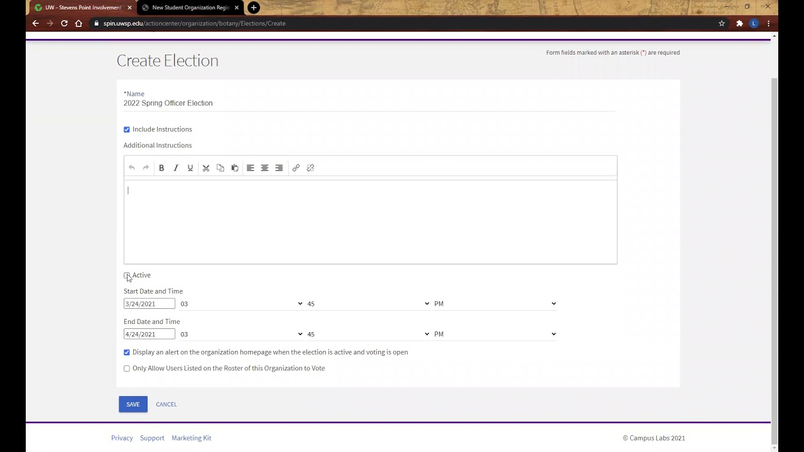
Task: Toggle underline formatting in editor
Action: click(x=190, y=168)
